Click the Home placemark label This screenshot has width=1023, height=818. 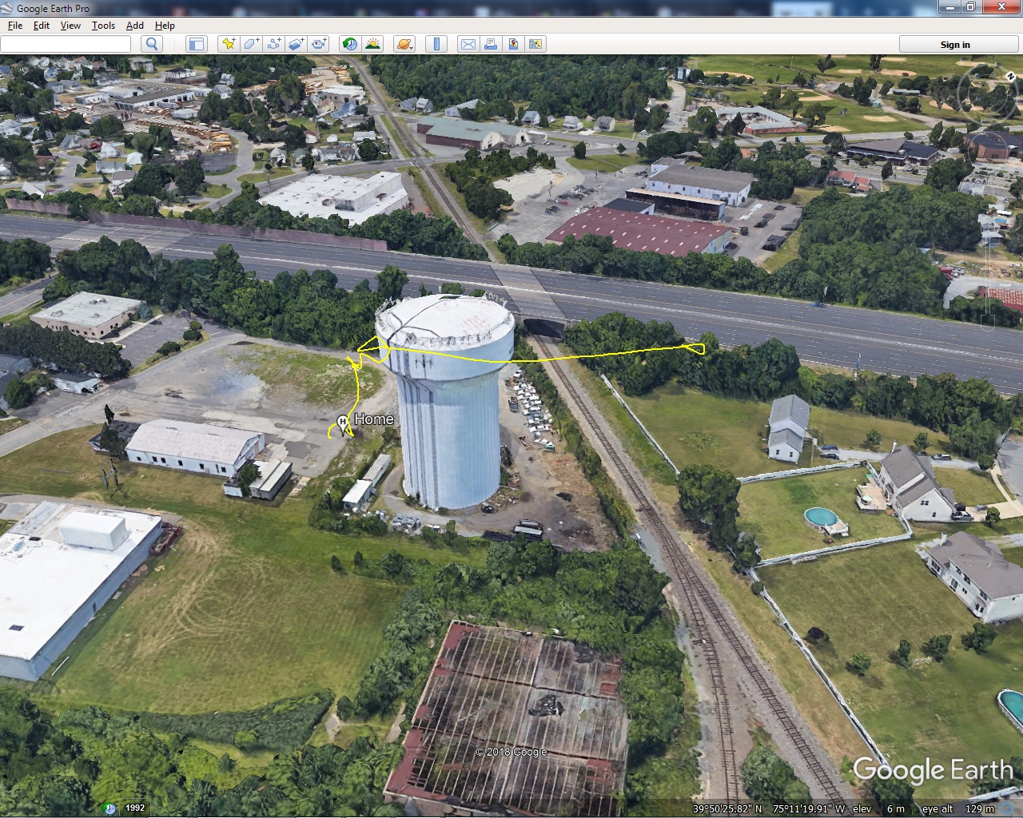click(x=373, y=419)
